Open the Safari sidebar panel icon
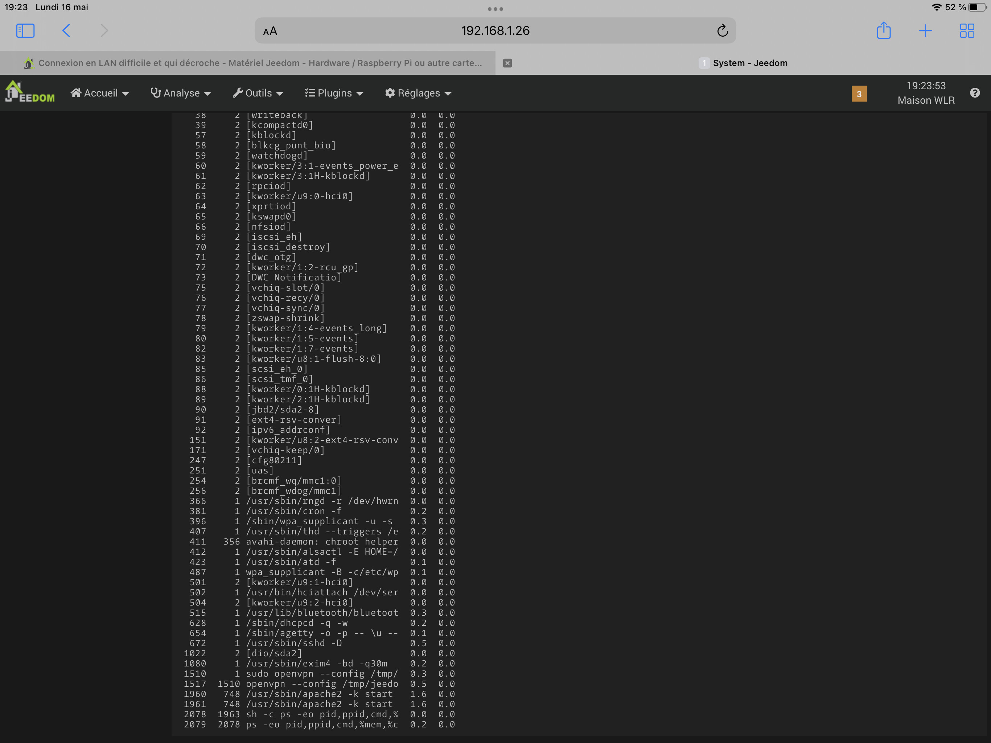 (x=25, y=30)
